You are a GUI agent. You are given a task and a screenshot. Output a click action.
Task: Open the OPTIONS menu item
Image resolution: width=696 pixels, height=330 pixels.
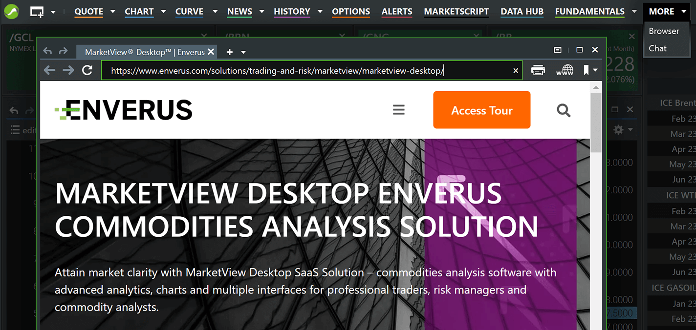351,12
